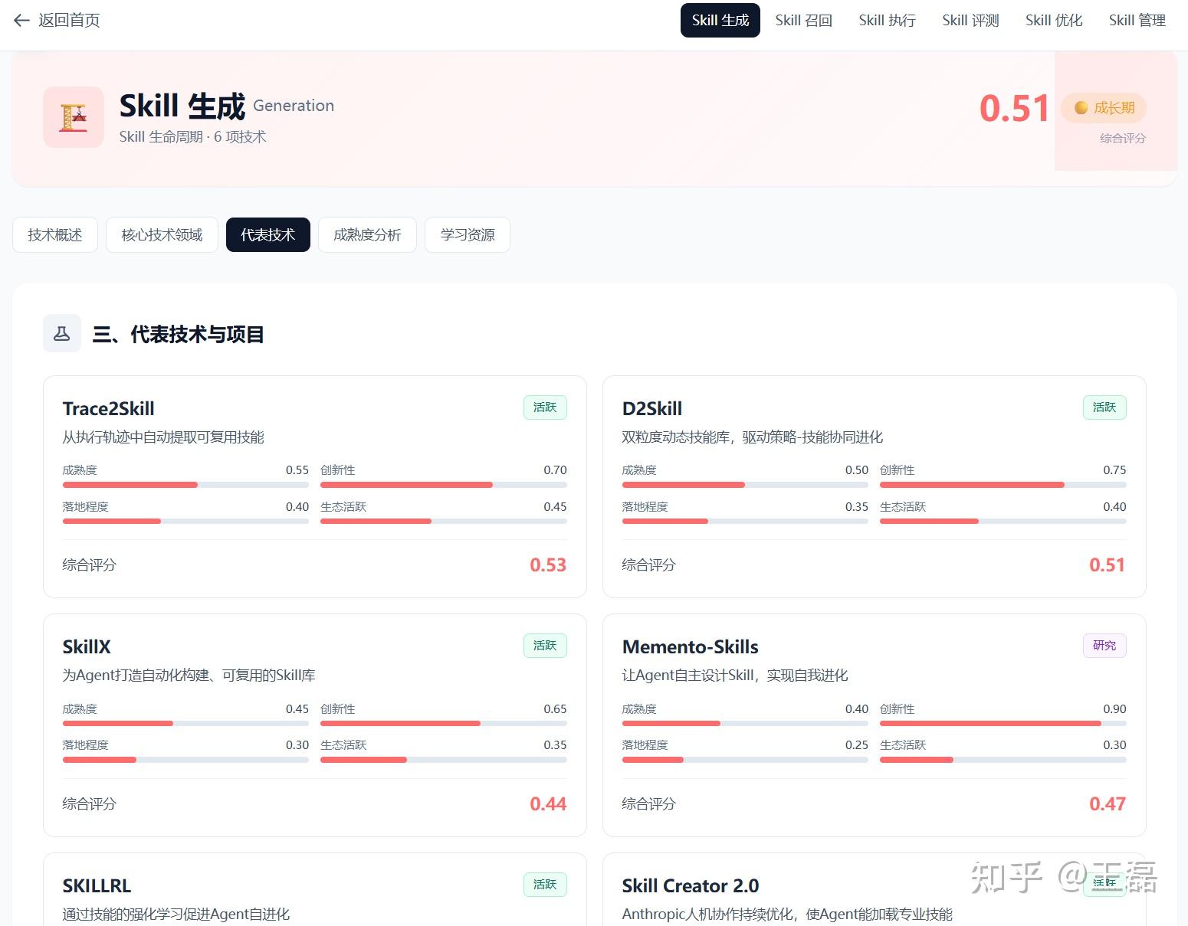The image size is (1188, 926).
Task: Click D2Skill 创新性 progress bar
Action: pos(1003,485)
